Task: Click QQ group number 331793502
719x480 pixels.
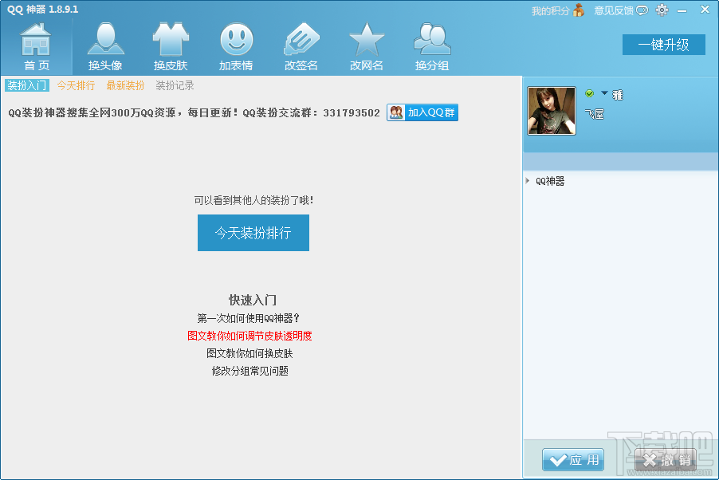Action: [x=352, y=113]
